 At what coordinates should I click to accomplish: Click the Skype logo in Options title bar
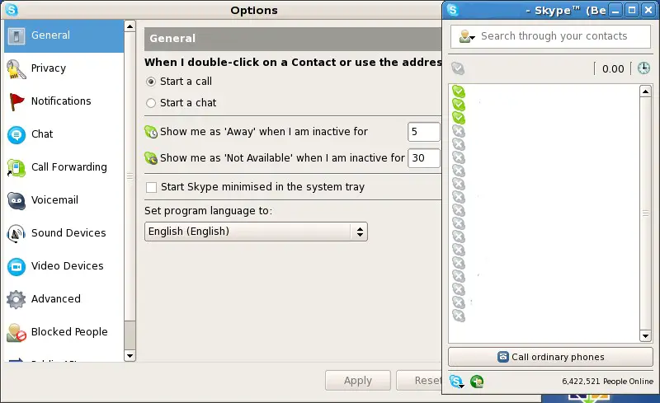(12, 10)
